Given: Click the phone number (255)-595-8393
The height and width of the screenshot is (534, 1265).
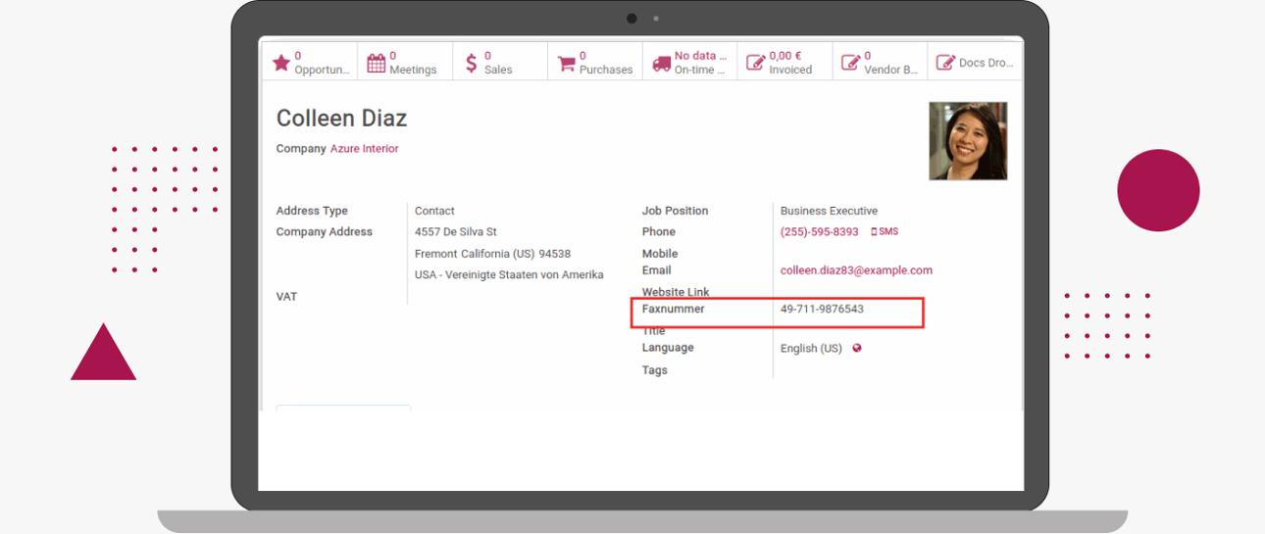Looking at the screenshot, I should [819, 232].
